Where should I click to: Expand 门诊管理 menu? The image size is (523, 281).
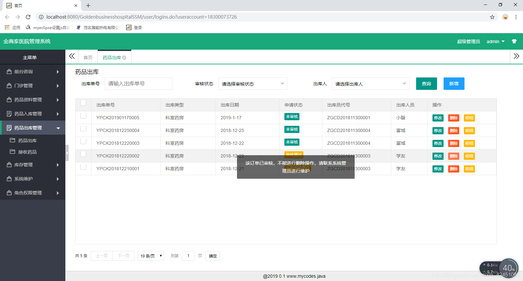[33, 86]
